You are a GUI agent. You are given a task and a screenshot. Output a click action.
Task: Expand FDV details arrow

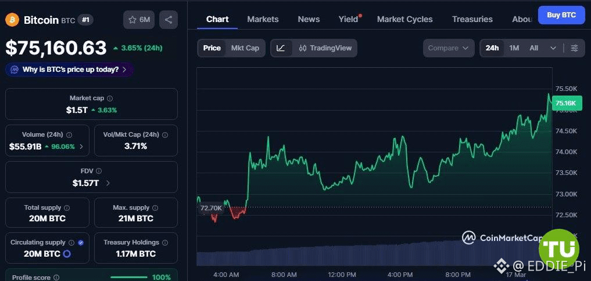(108, 183)
